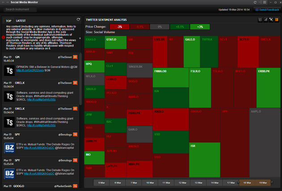This screenshot has width=282, height=191.
Task: Click the 13 Mar date on timeline
Action: [198, 183]
